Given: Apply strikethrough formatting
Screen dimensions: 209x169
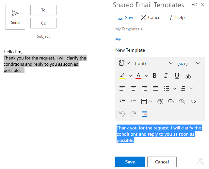Looking at the screenshot, I should click(188, 76).
